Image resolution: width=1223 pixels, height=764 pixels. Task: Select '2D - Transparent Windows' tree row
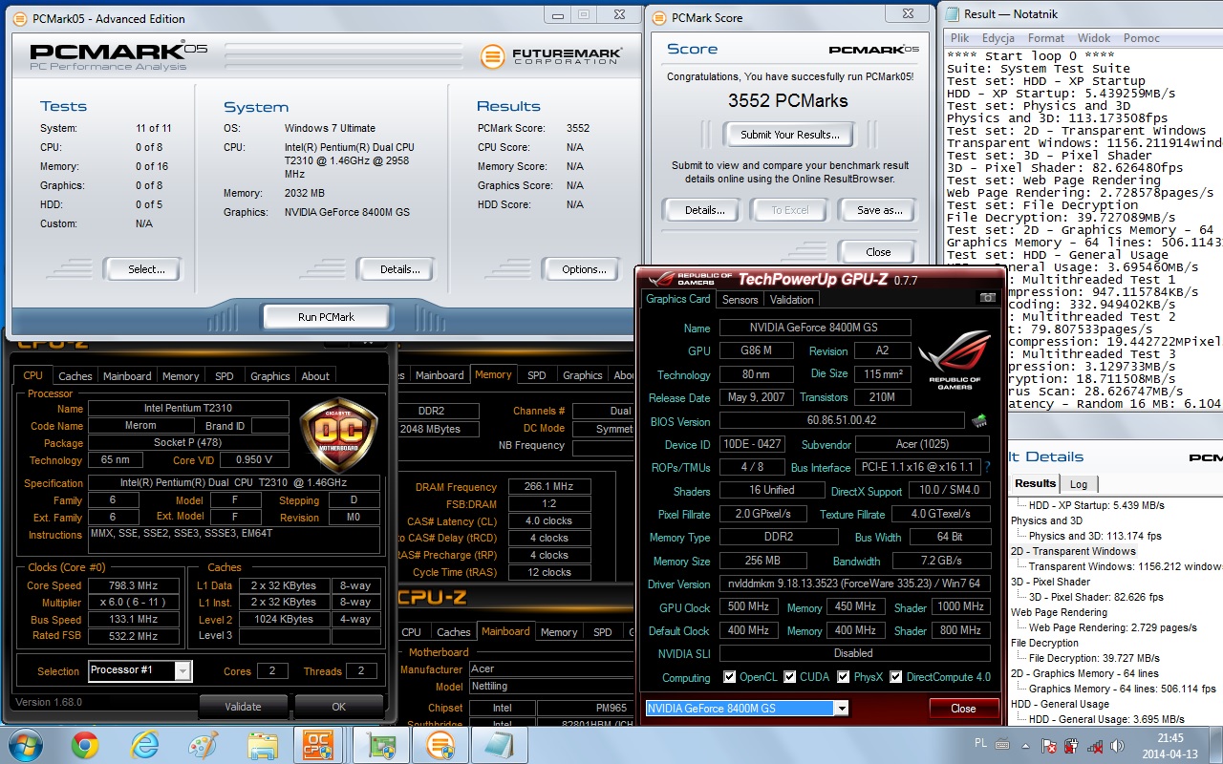tap(1073, 551)
